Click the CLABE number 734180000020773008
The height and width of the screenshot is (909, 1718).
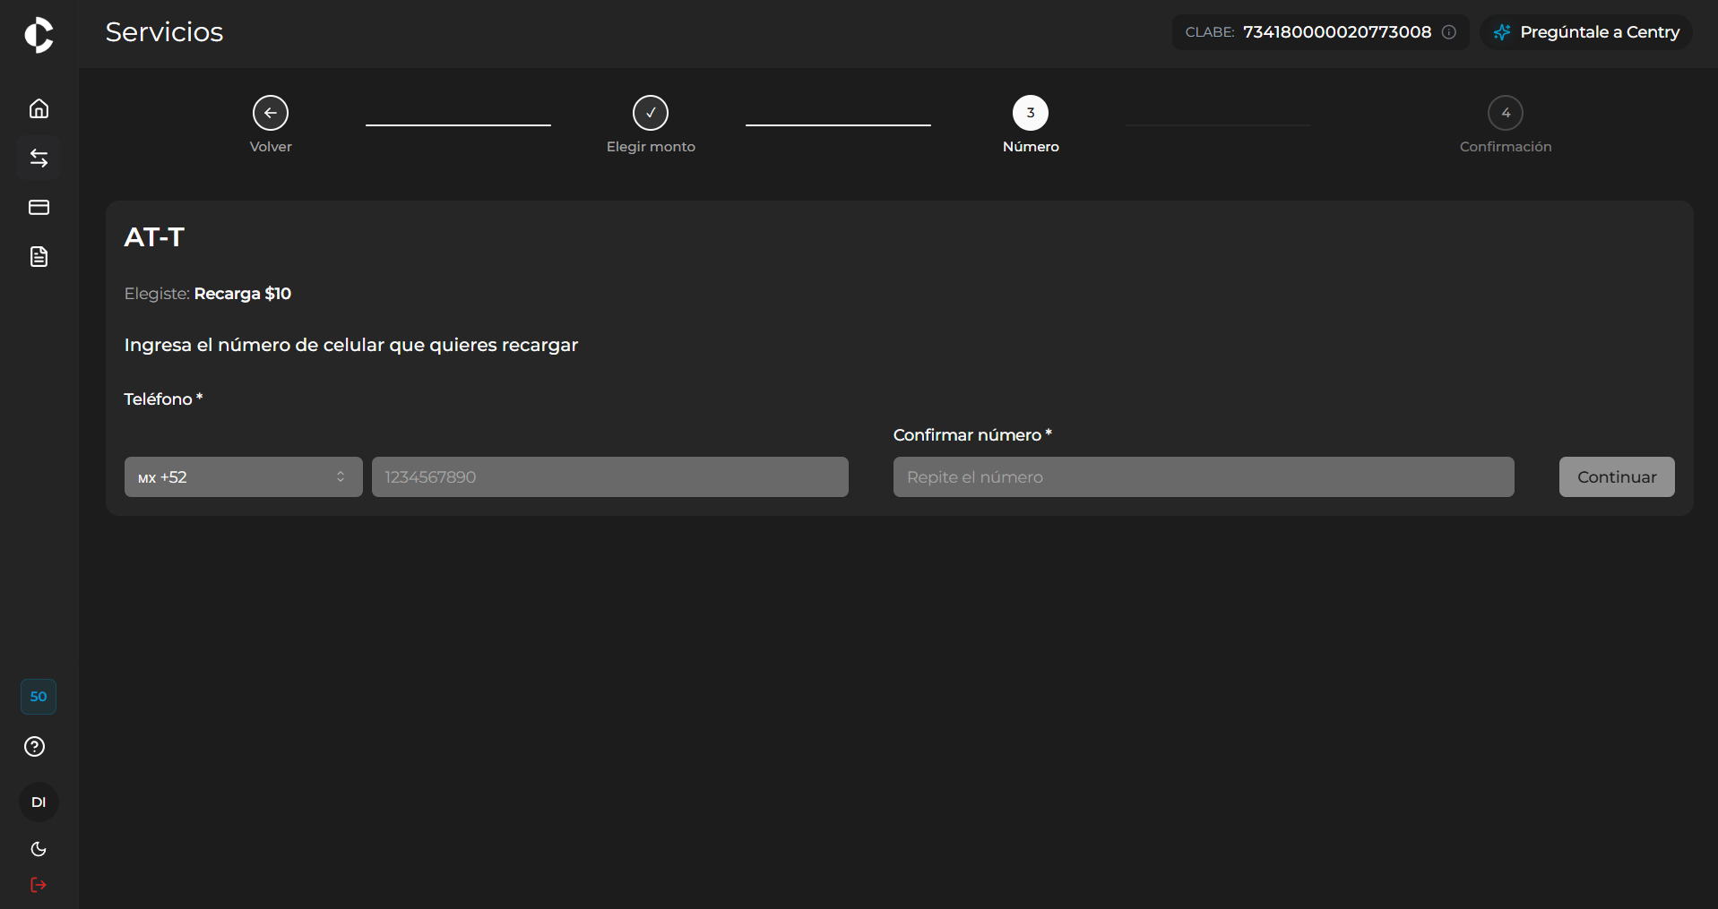(x=1337, y=32)
